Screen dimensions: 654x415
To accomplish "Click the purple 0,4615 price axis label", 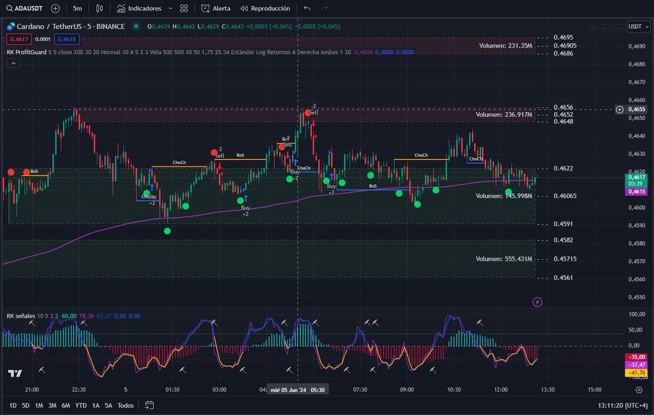I will tap(637, 192).
